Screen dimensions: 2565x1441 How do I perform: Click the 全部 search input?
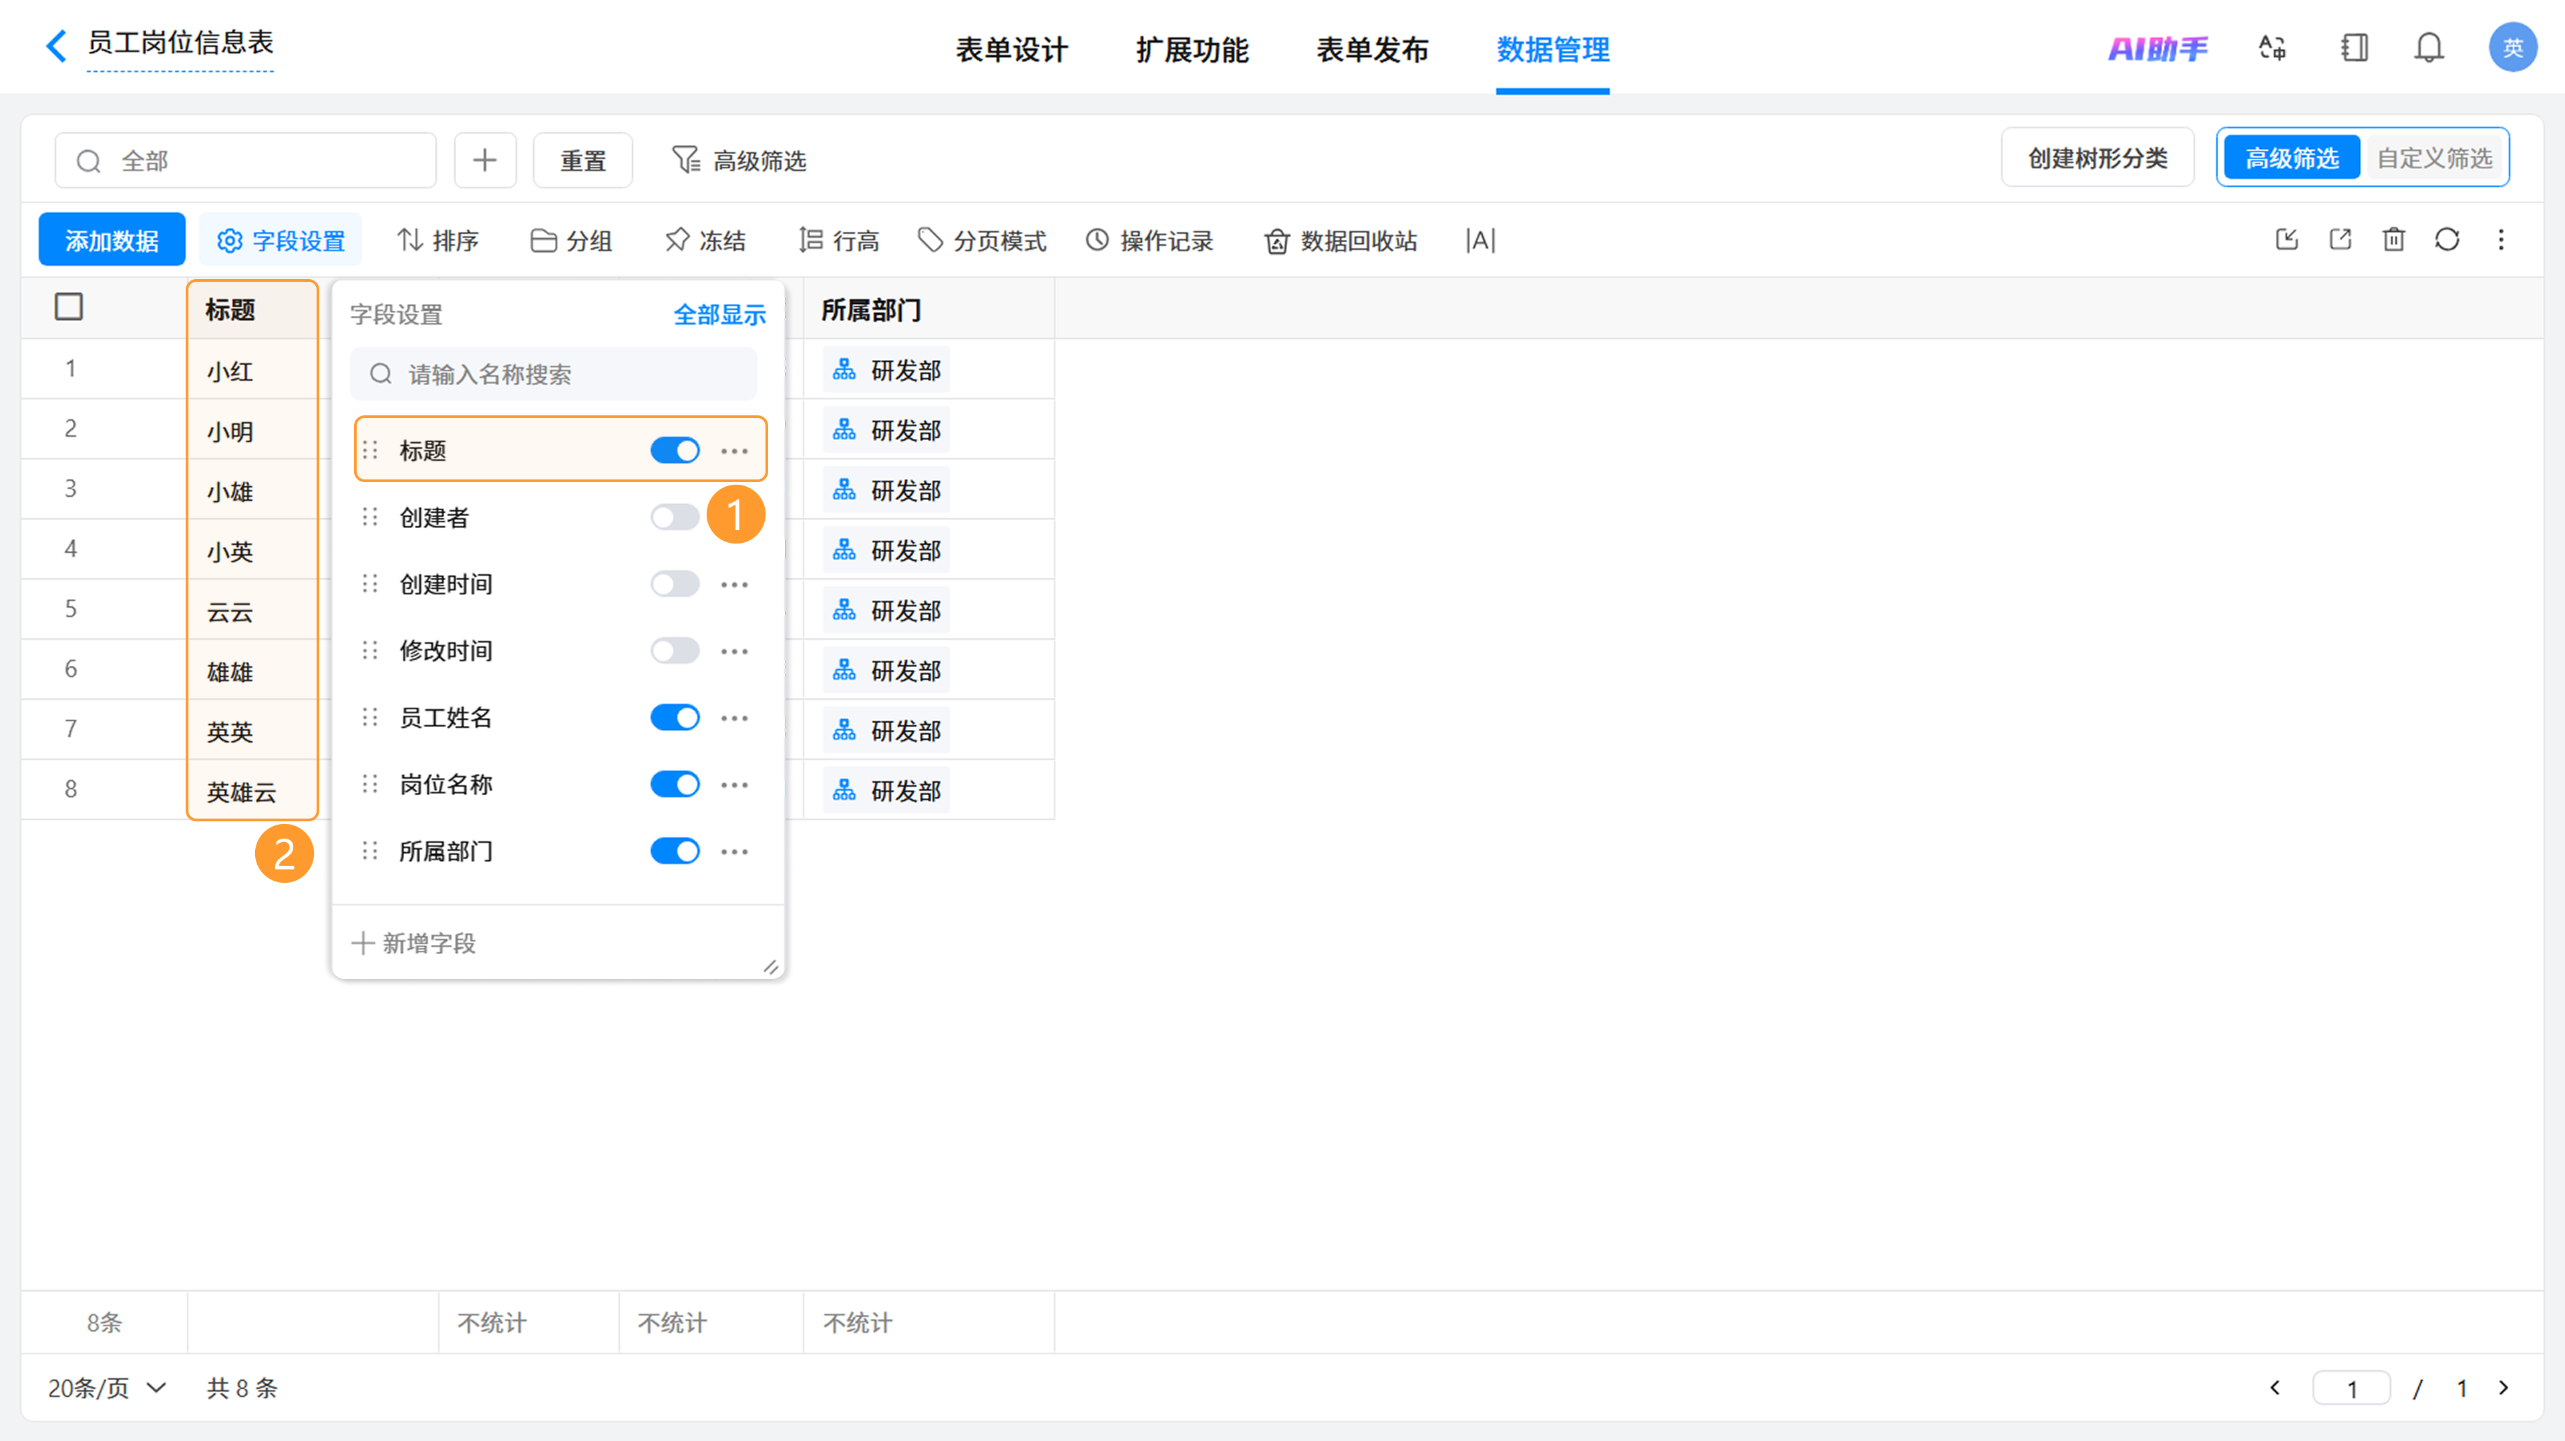[246, 160]
